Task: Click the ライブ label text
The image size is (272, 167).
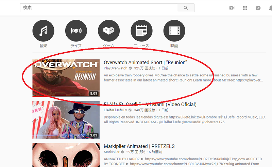Action: [76, 46]
